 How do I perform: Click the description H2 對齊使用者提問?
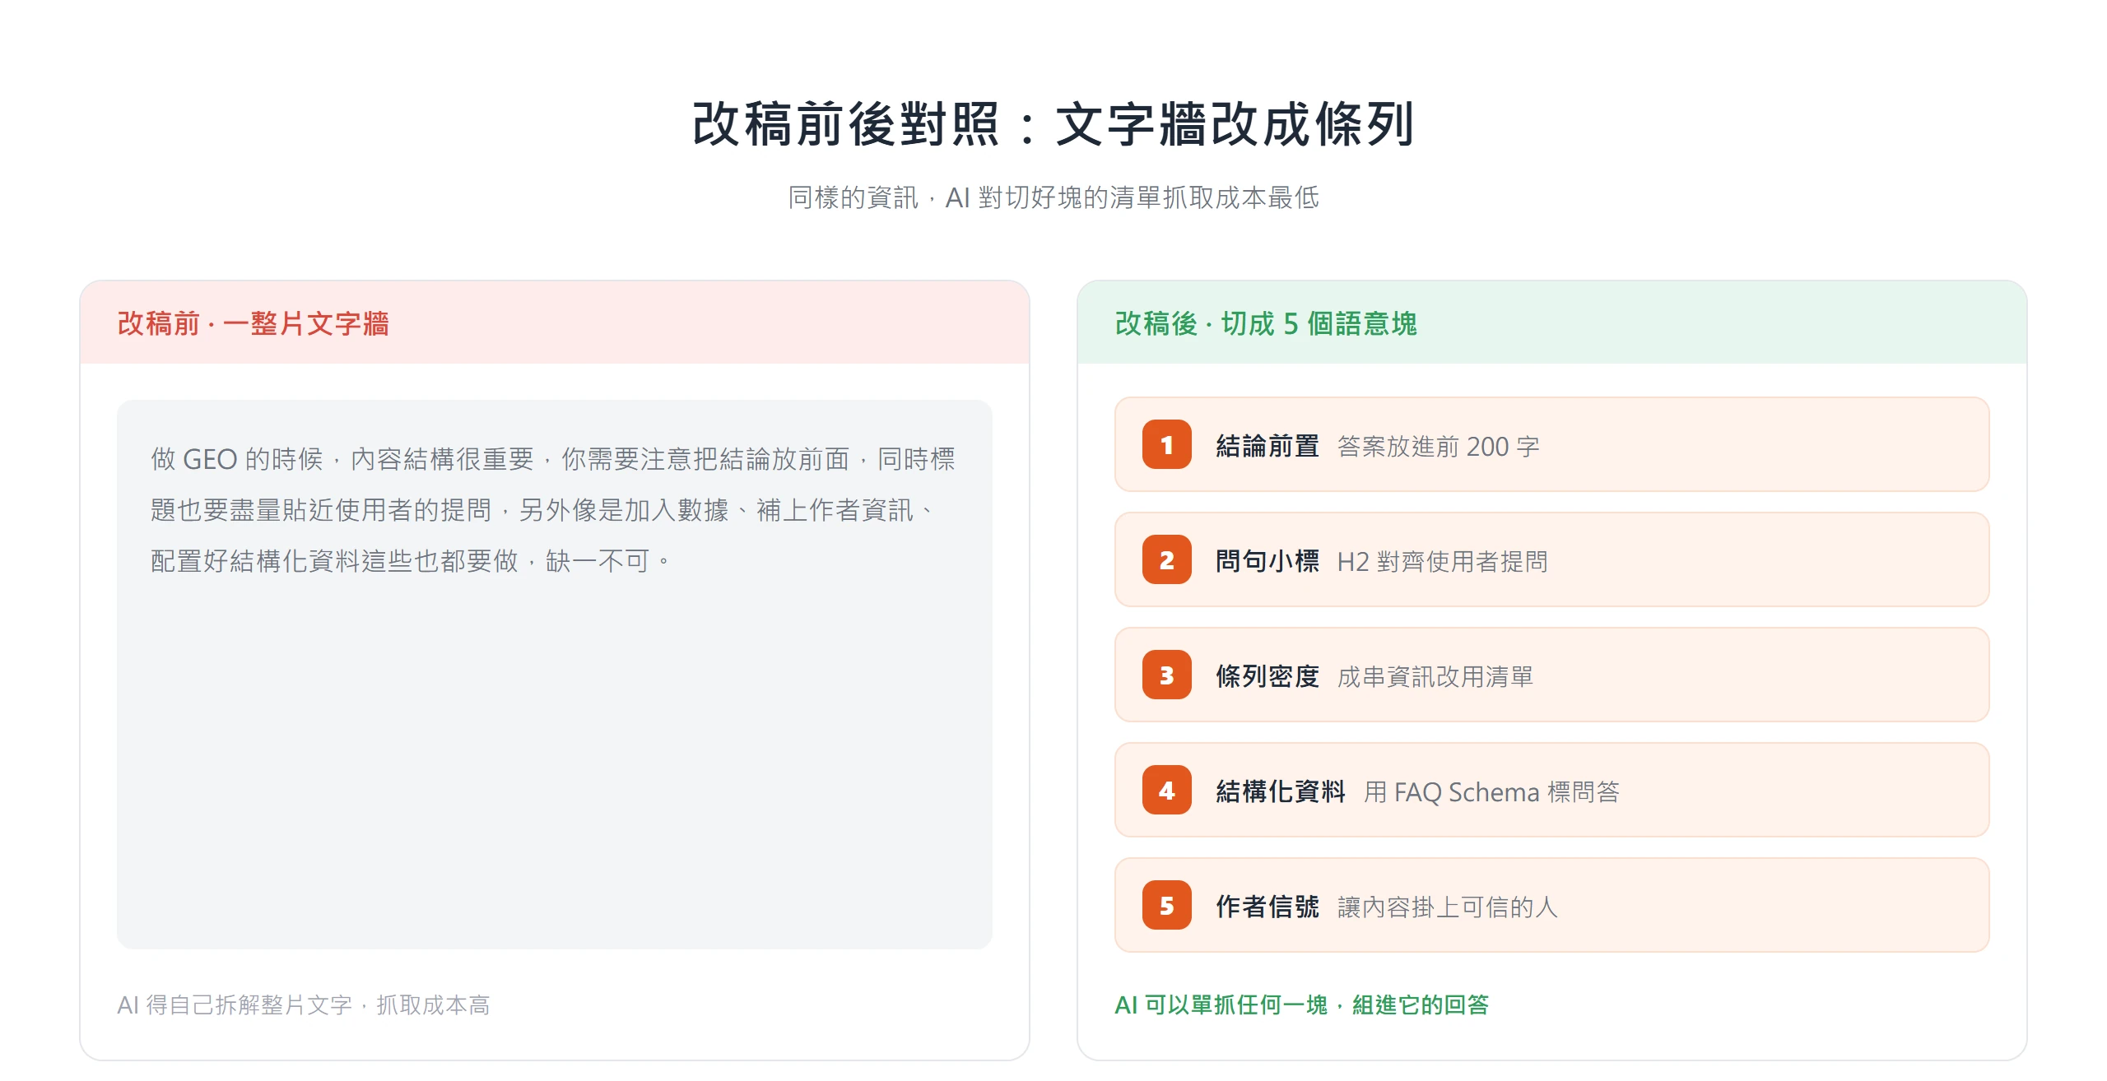(x=1443, y=562)
